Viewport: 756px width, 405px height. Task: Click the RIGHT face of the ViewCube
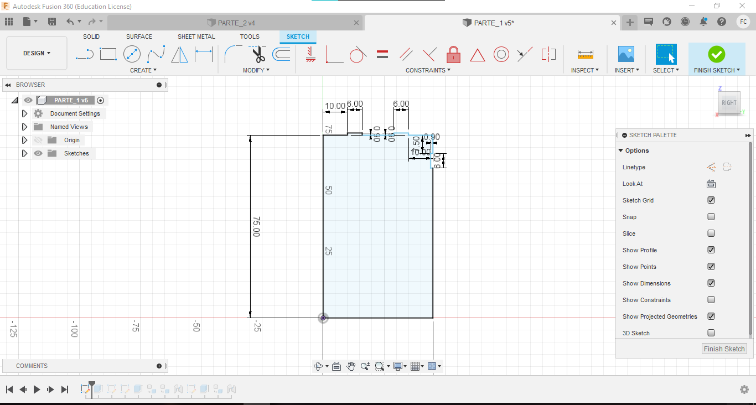pyautogui.click(x=729, y=103)
